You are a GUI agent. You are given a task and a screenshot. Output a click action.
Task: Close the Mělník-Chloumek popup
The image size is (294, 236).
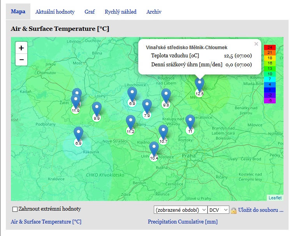click(x=256, y=44)
